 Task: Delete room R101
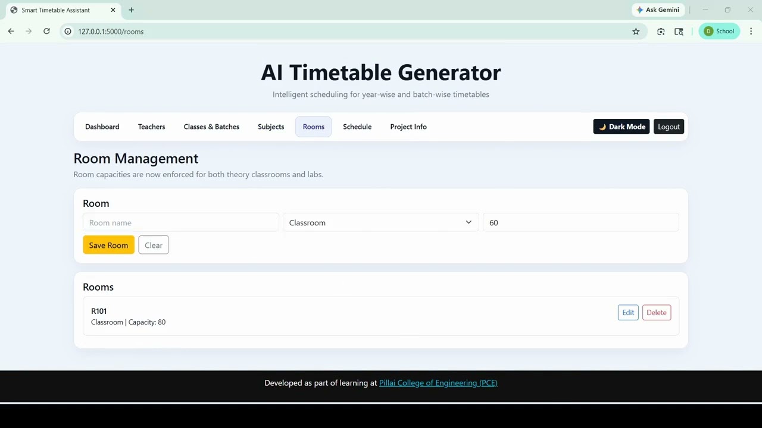coord(657,313)
